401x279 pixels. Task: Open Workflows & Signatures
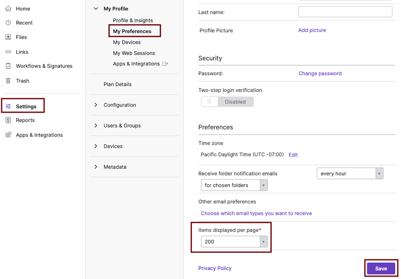pos(44,66)
